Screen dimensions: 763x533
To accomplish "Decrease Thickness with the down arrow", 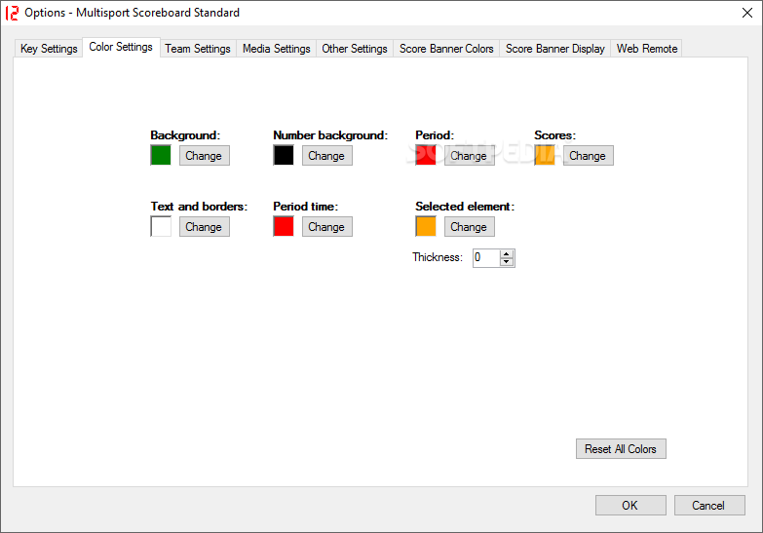I will (507, 262).
